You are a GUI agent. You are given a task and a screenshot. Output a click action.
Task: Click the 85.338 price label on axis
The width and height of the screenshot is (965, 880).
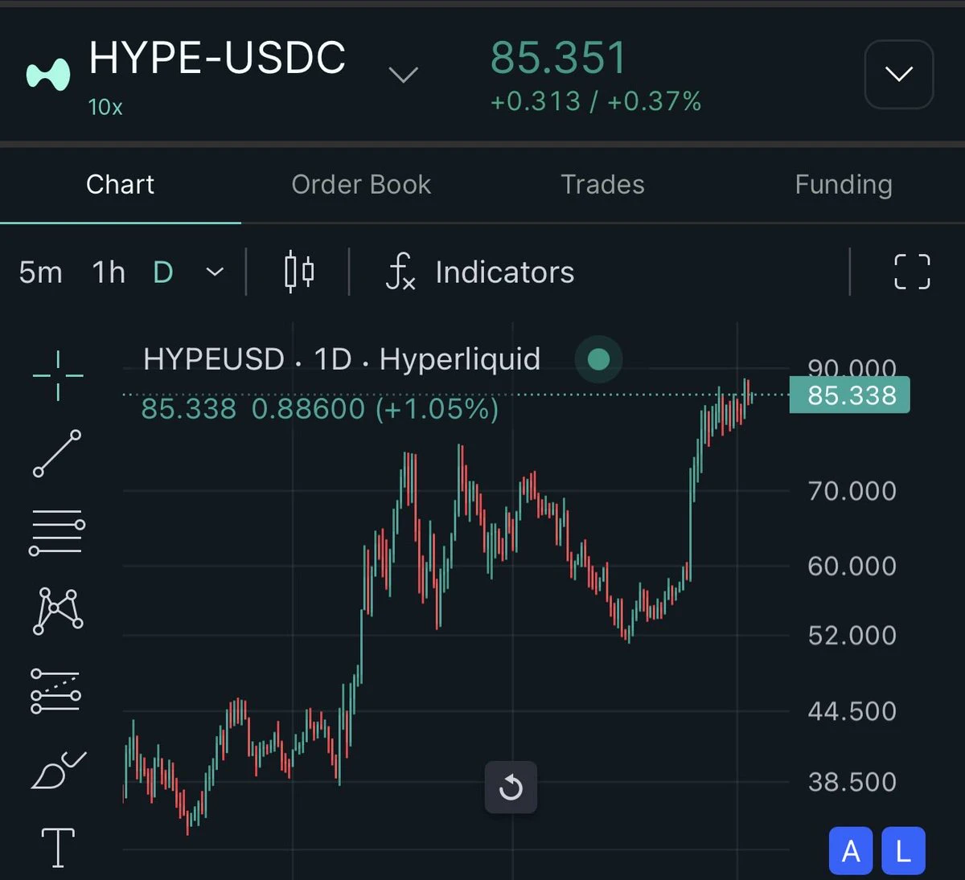point(850,395)
